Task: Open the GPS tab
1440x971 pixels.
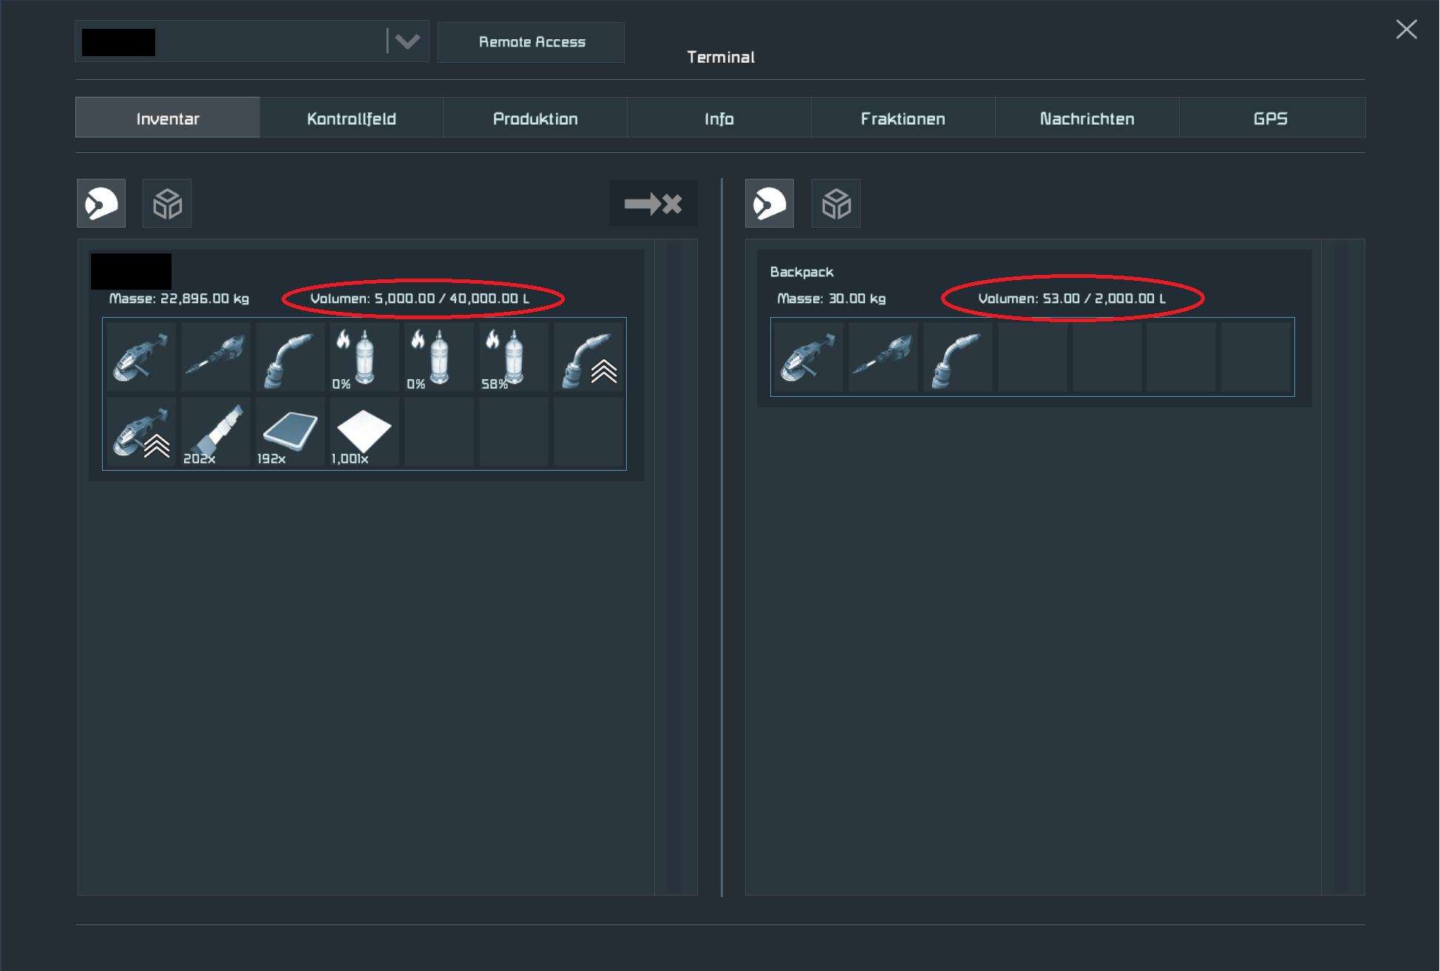Action: (1271, 118)
